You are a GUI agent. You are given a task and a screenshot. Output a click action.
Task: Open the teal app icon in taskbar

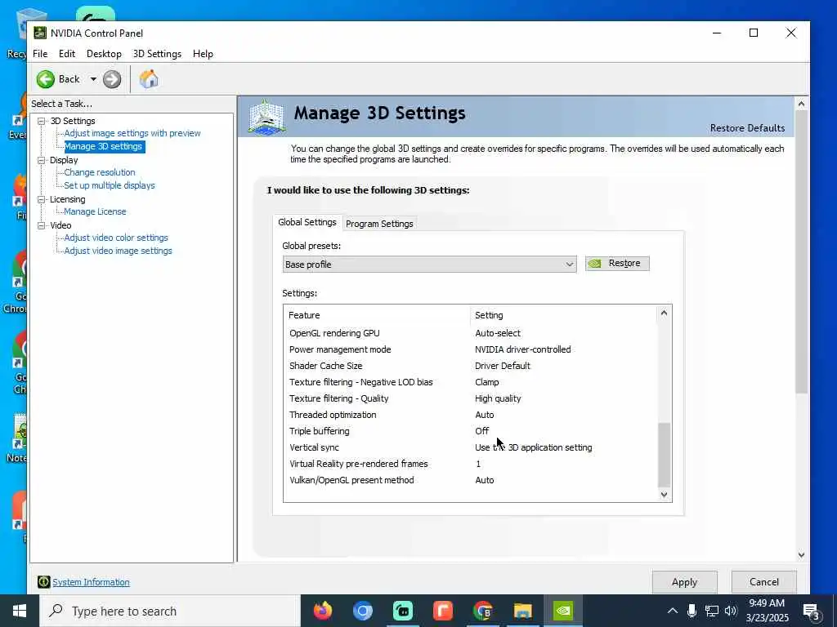tap(402, 611)
